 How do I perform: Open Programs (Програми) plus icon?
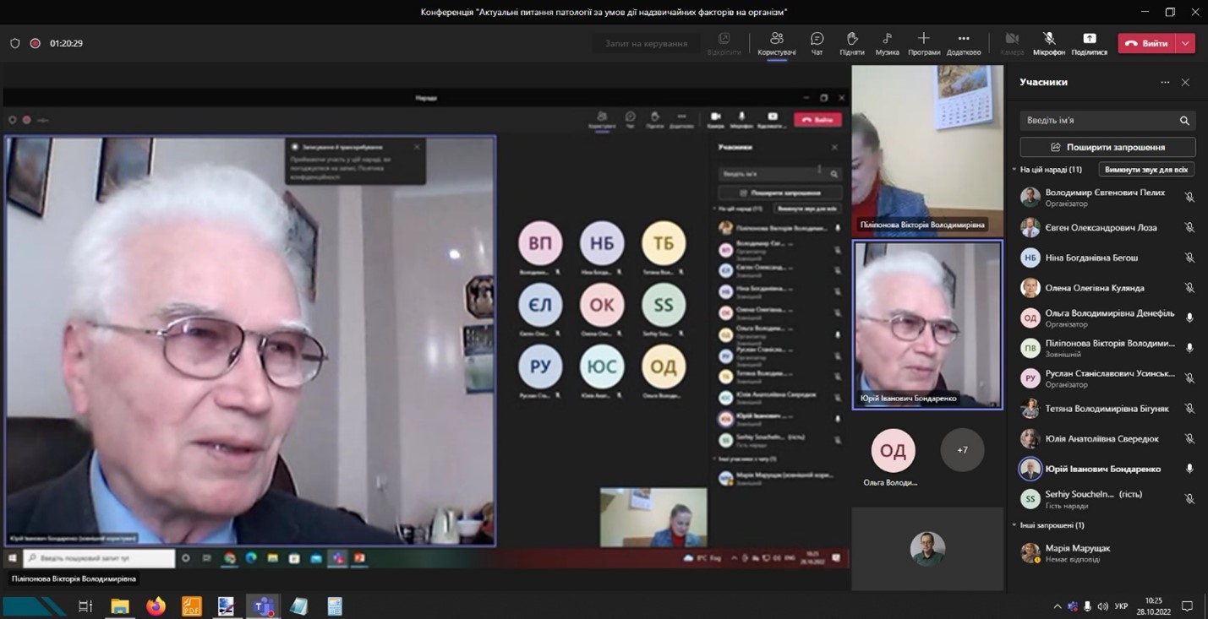pos(923,40)
